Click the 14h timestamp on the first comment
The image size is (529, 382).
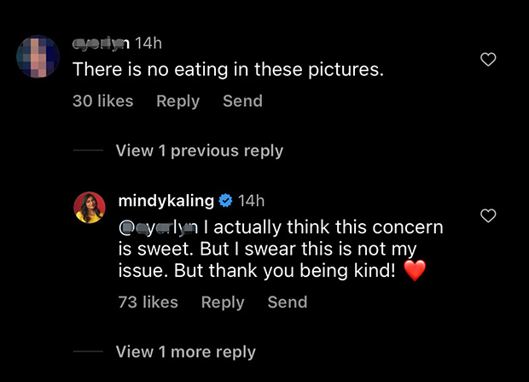149,43
